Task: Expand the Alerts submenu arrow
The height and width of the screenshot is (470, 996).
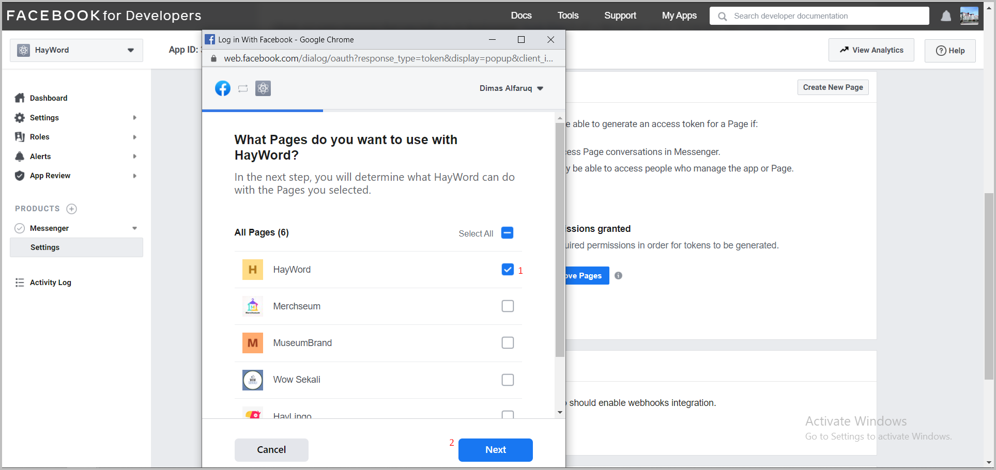Action: point(134,156)
